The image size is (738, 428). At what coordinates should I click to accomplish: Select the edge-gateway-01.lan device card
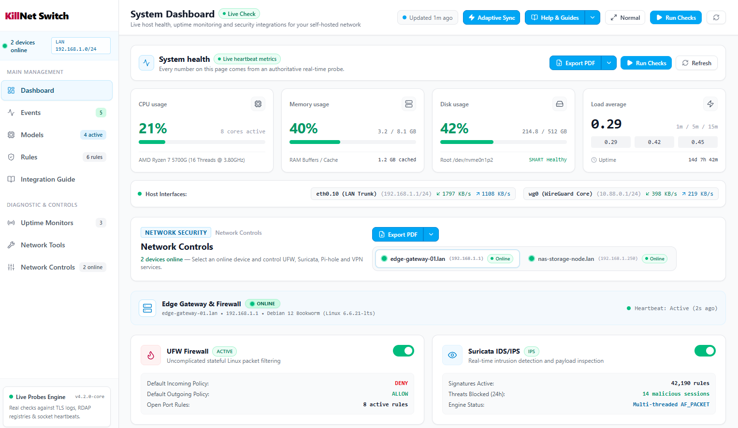447,258
